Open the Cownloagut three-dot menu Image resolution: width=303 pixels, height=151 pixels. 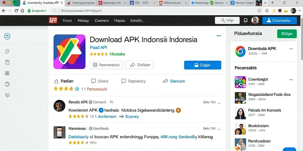pyautogui.click(x=291, y=80)
